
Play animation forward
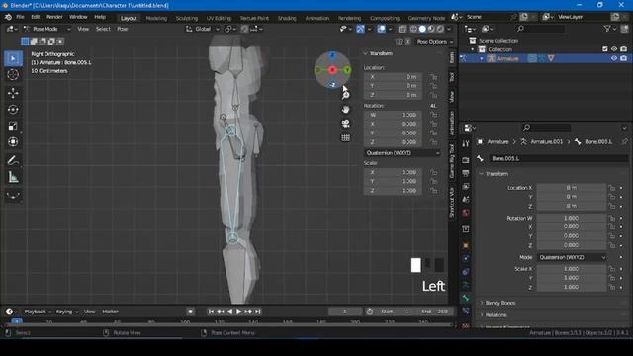[x=239, y=311]
